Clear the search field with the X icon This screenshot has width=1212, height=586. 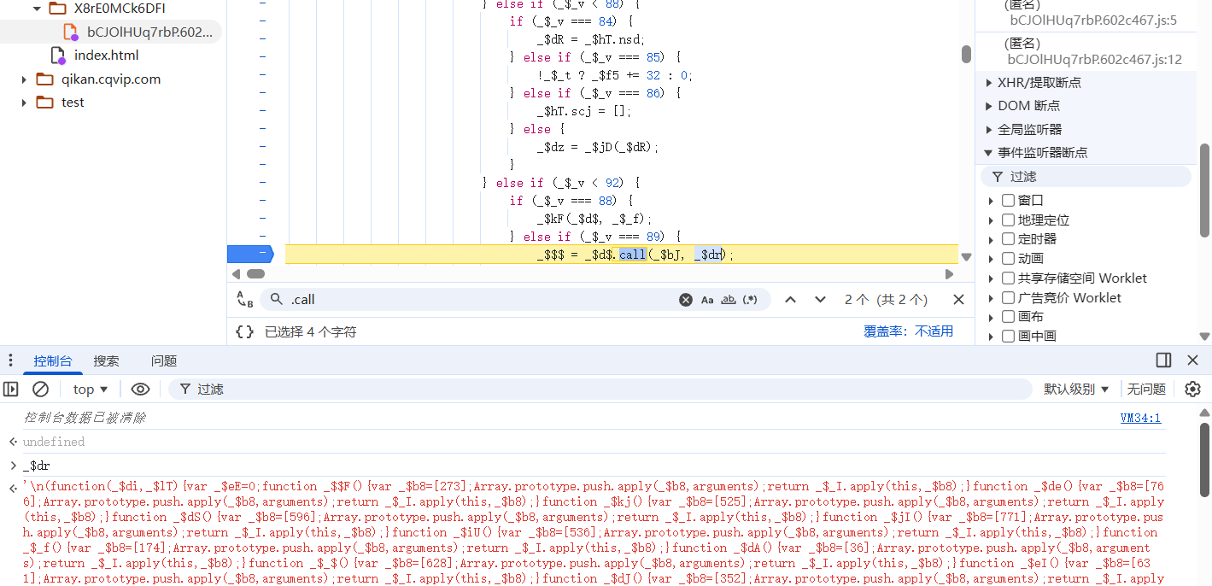(x=686, y=300)
